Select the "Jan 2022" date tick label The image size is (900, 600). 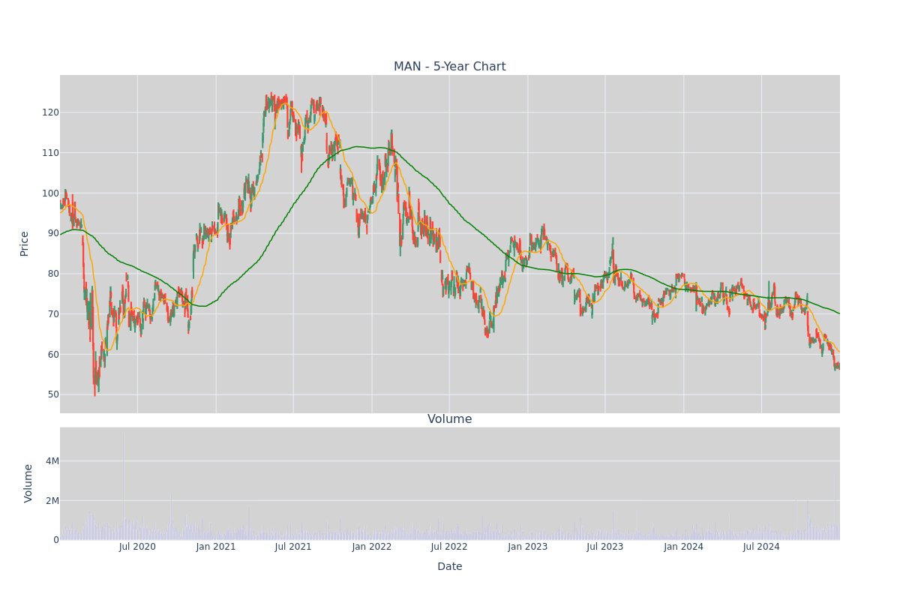[372, 547]
